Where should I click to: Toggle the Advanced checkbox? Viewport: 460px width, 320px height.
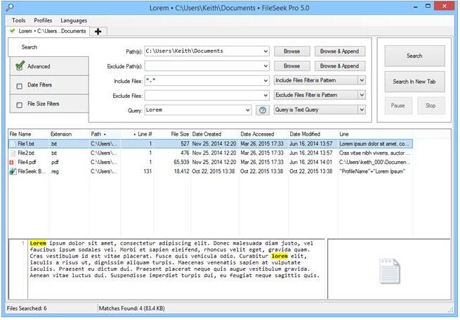coord(20,65)
